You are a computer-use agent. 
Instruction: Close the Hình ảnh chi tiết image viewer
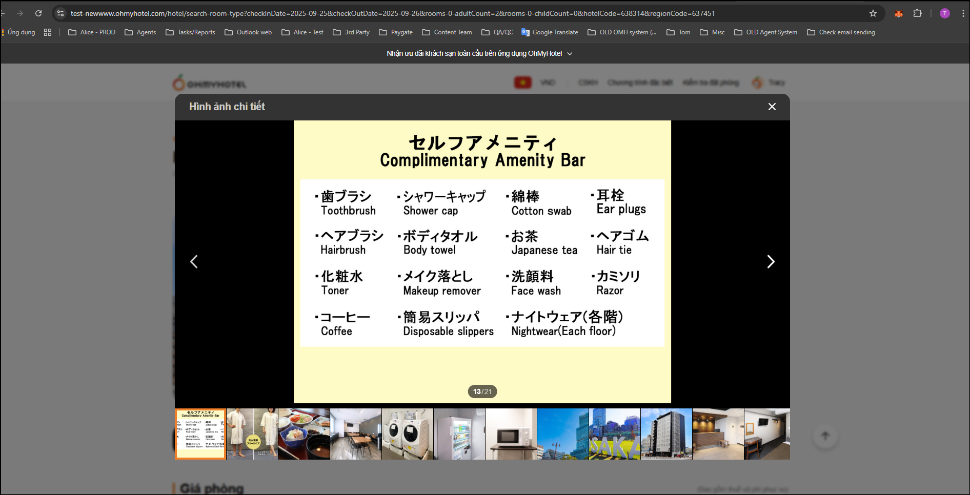[772, 107]
